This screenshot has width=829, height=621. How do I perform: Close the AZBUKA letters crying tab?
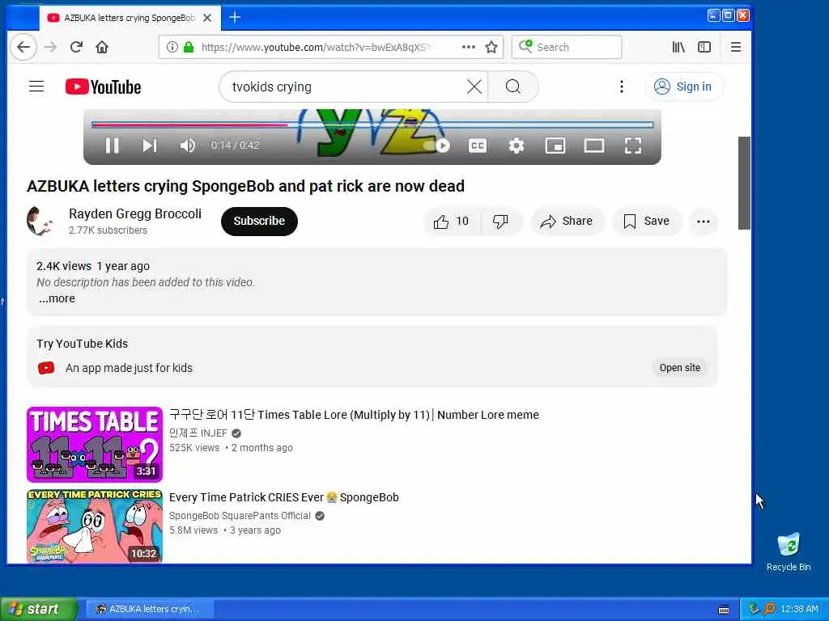(208, 18)
